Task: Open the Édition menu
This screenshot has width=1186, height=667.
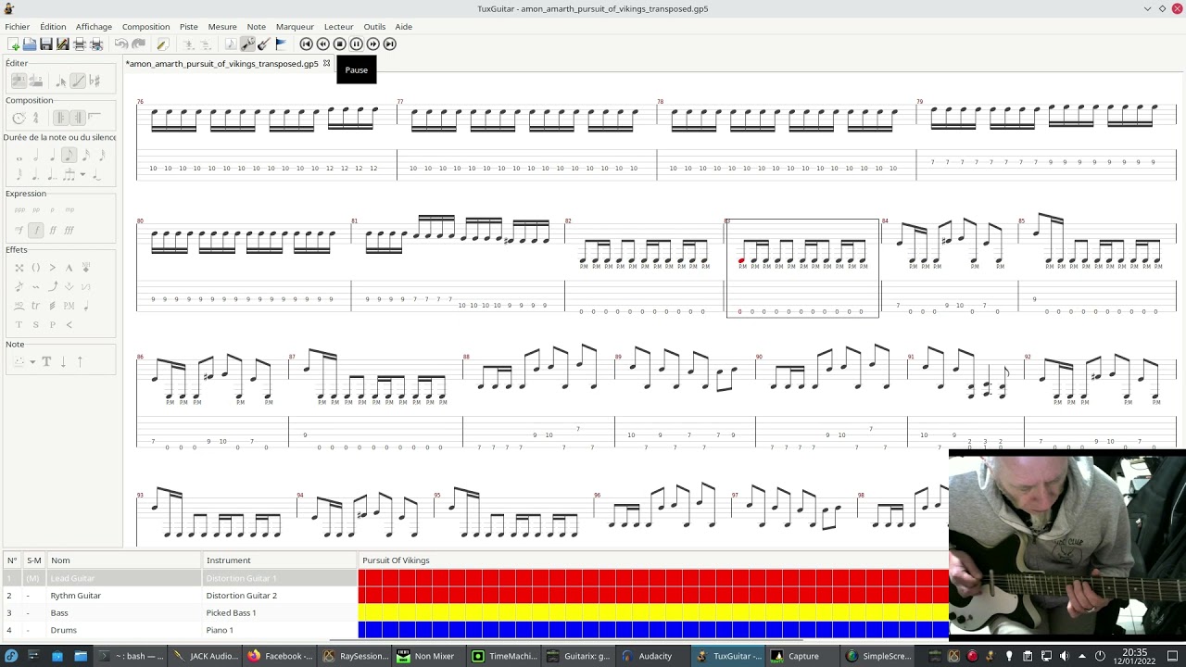Action: point(53,27)
